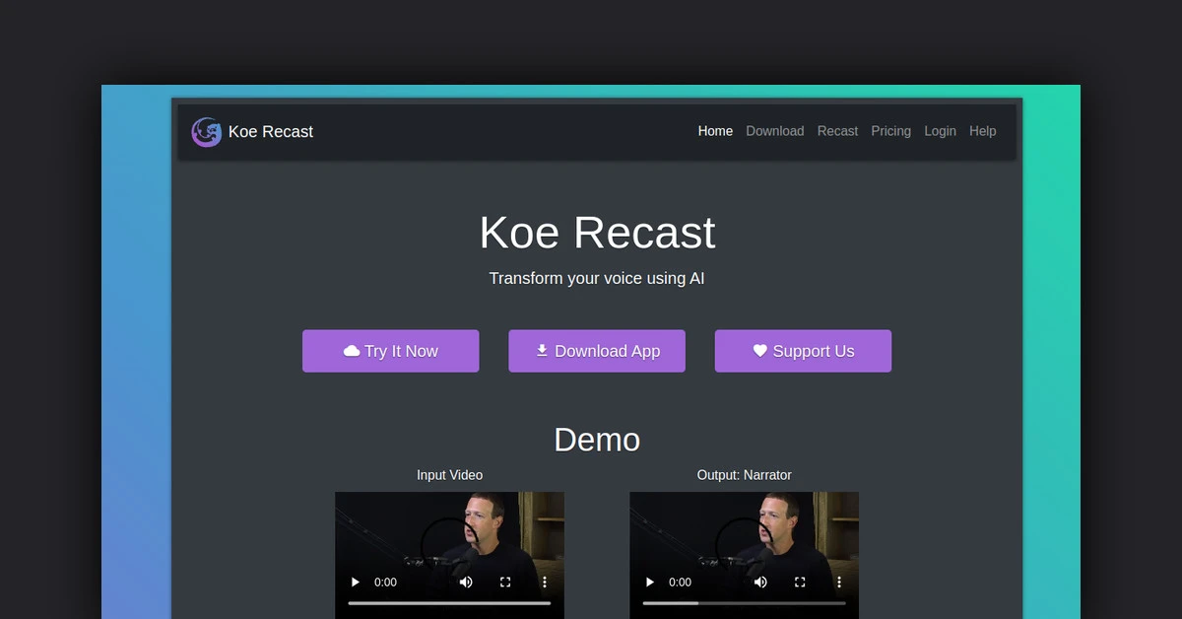Click the cloud icon on Try It Now
1182x619 pixels.
tap(353, 350)
